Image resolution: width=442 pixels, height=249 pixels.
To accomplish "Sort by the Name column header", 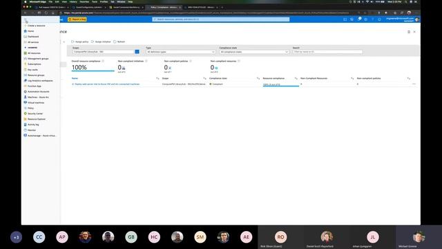I will [x=75, y=78].
